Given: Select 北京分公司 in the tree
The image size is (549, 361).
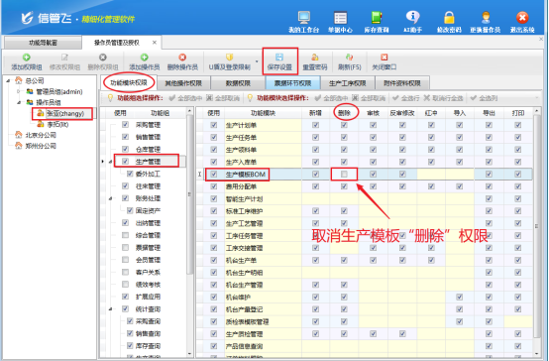Looking at the screenshot, I should 41,135.
